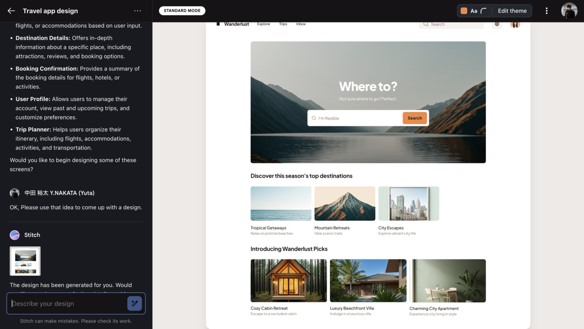This screenshot has height=329, width=584.
Task: Click the Aa font setting icon
Action: tap(474, 11)
